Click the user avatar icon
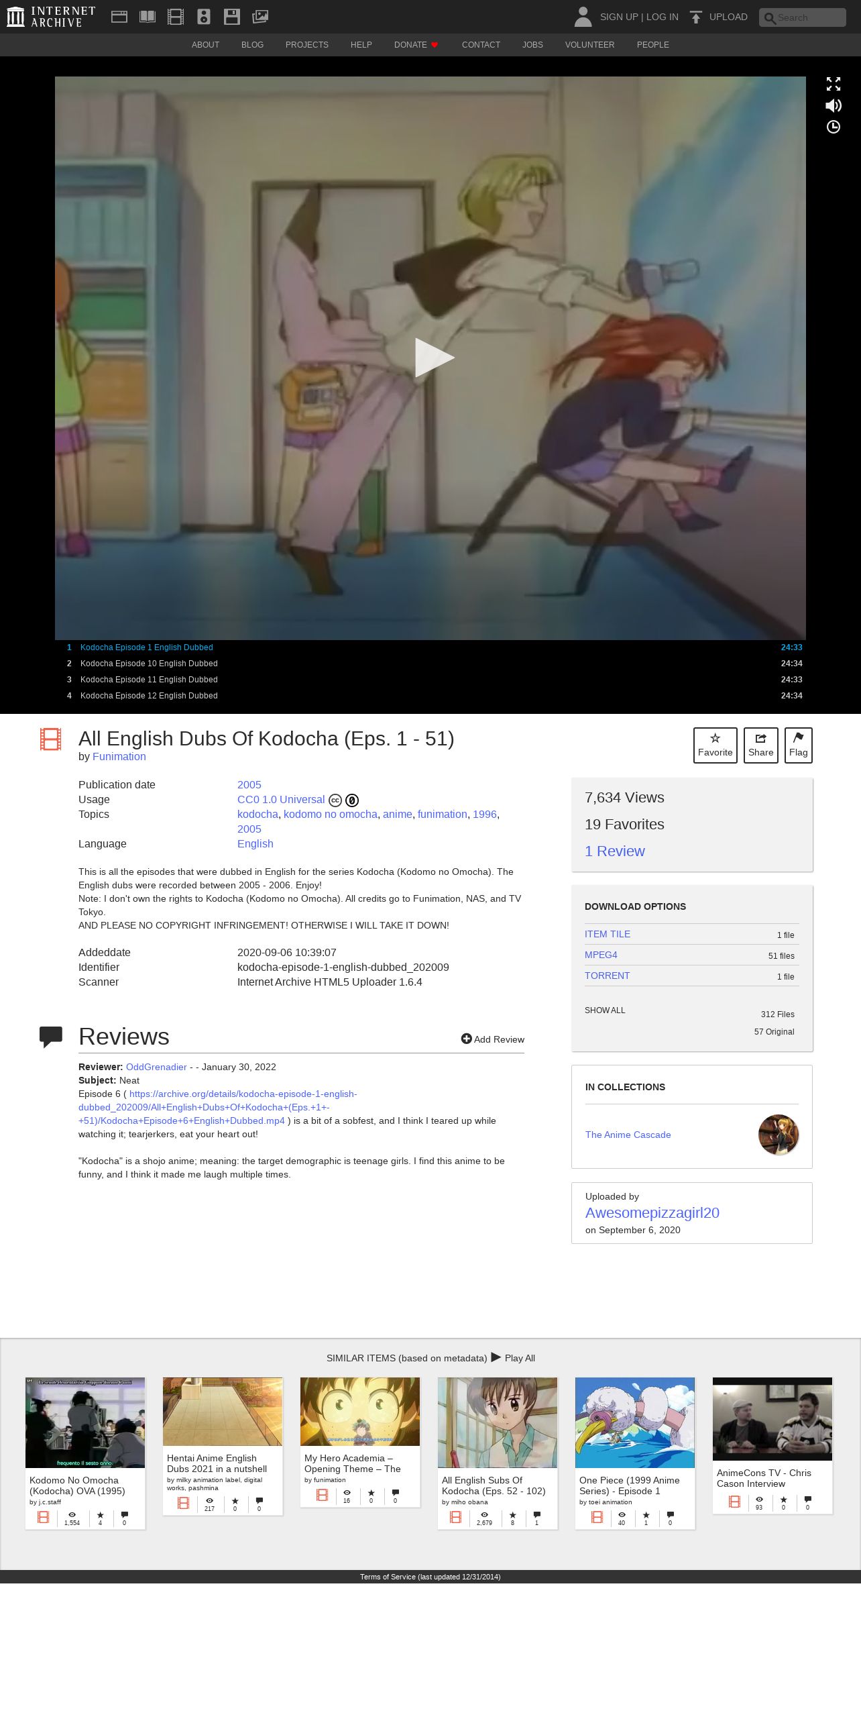The image size is (861, 1723). click(583, 17)
